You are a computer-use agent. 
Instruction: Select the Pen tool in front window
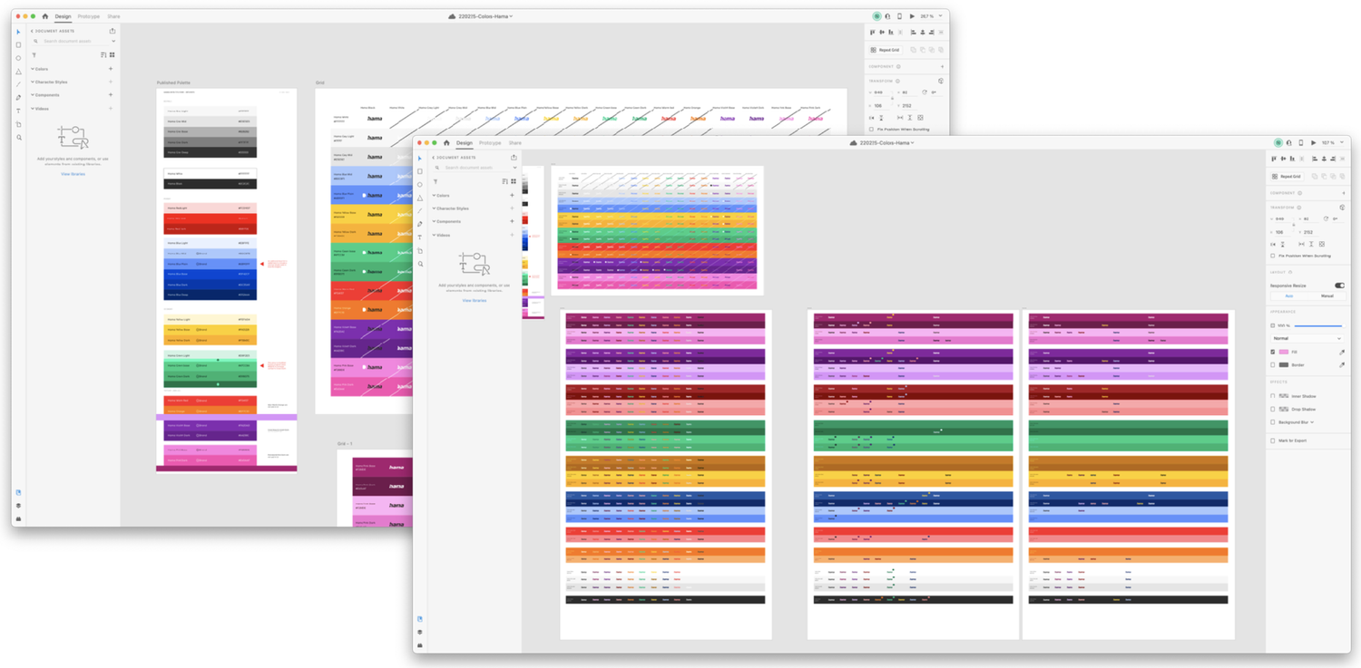[420, 224]
